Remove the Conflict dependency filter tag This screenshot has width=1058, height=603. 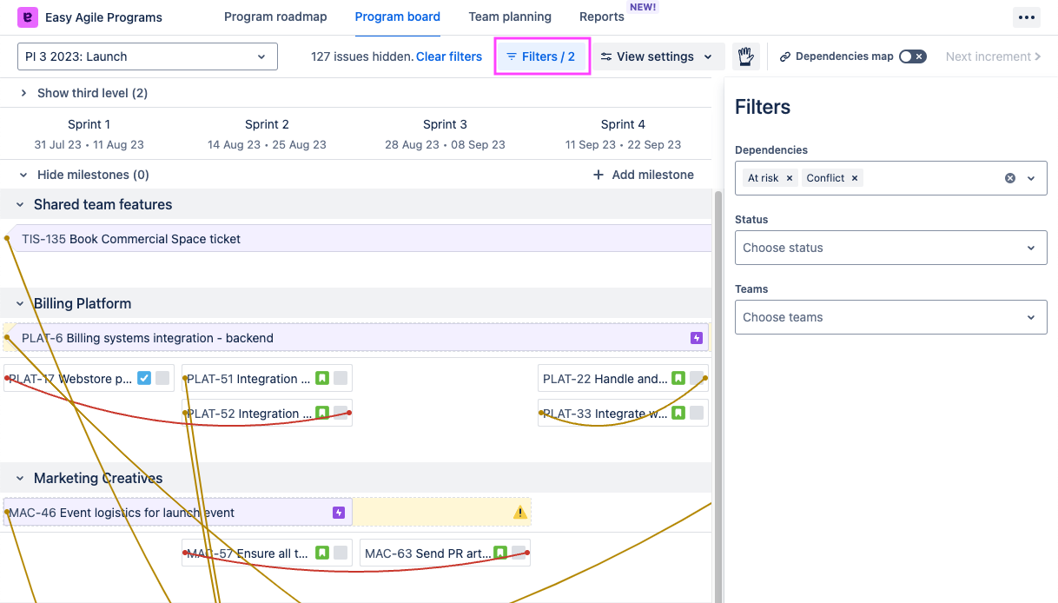(855, 178)
